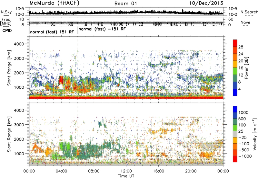Screen dimensions: 258x178
Task: Click the noise sky bar chart strip
Action: tap(126, 12)
